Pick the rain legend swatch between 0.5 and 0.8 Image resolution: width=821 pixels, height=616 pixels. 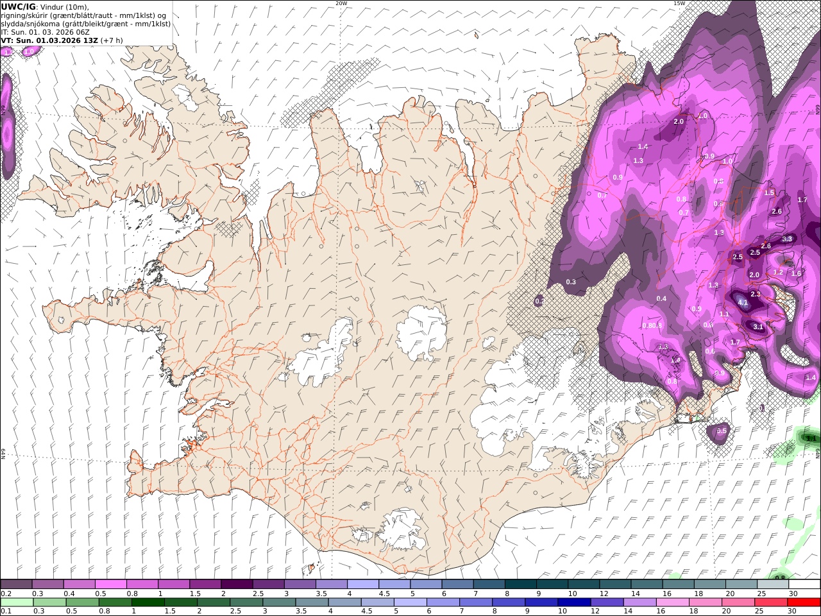click(83, 603)
